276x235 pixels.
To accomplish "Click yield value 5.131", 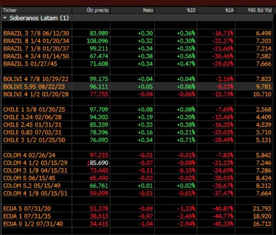I will (263, 140).
